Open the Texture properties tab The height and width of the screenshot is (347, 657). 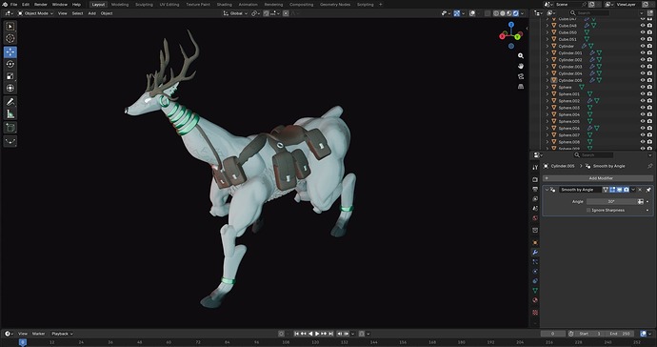tap(535, 313)
